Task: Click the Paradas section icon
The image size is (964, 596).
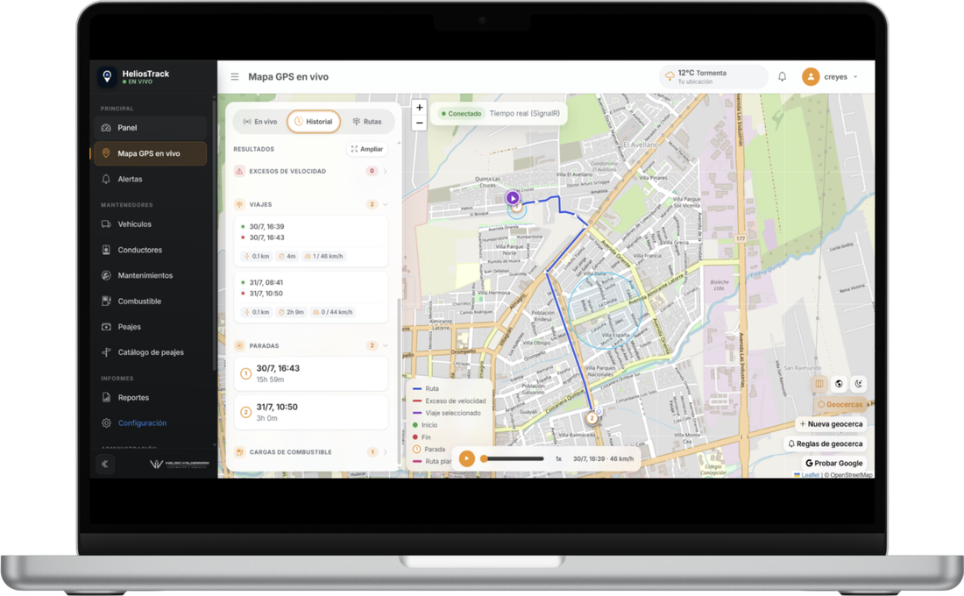Action: tap(239, 345)
